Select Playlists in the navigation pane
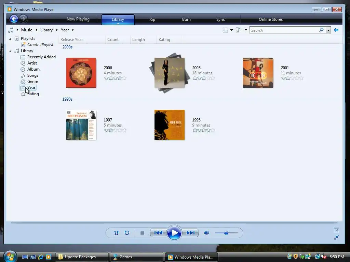This screenshot has height=262, width=350. (x=28, y=39)
